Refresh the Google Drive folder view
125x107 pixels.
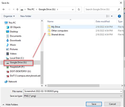(x=79, y=9)
